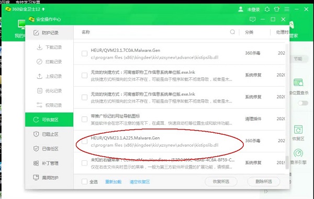The width and height of the screenshot is (314, 199).
Task: Click the 清理插件 category cell
Action: (x=253, y=119)
